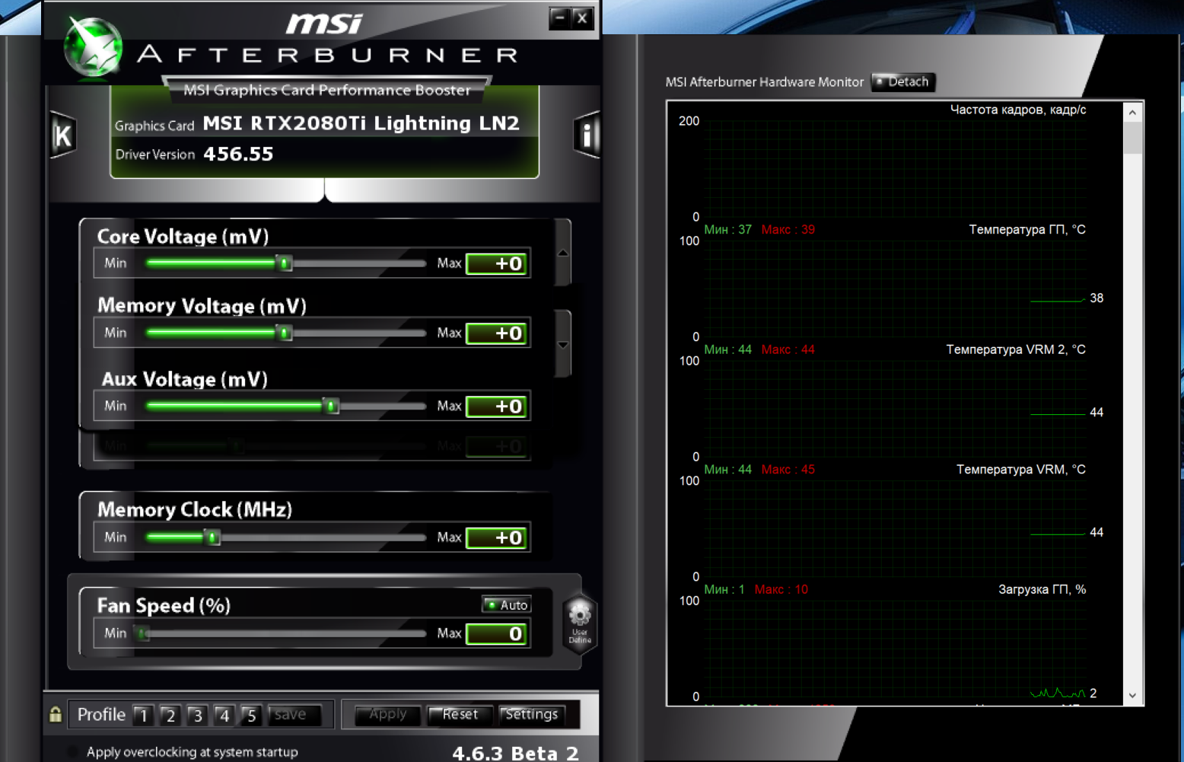Click the '4.6.3 Beta 2' version text

[516, 753]
